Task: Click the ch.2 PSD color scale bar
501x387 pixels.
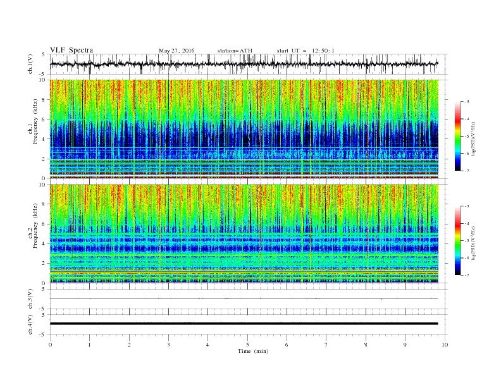Action: [457, 240]
